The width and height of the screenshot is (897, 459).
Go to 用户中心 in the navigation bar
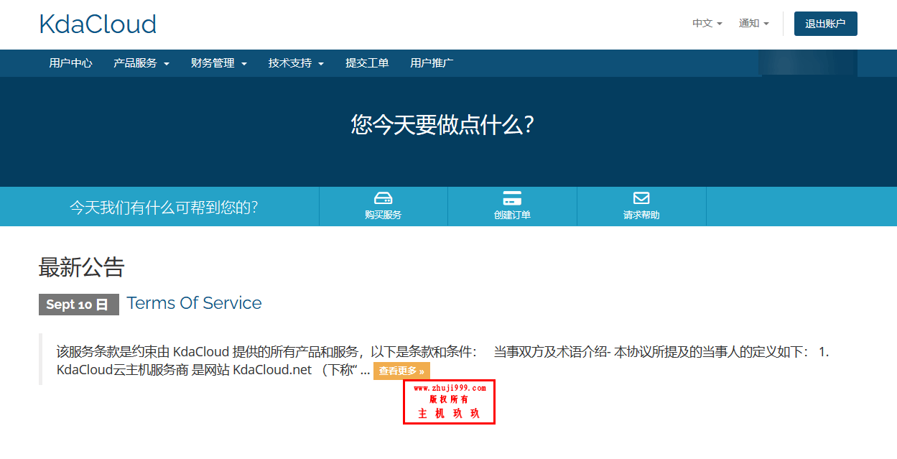[70, 63]
